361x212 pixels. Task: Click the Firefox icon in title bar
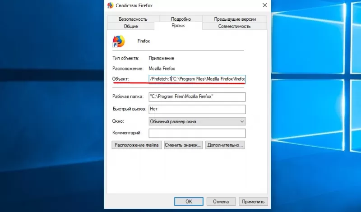(110, 5)
